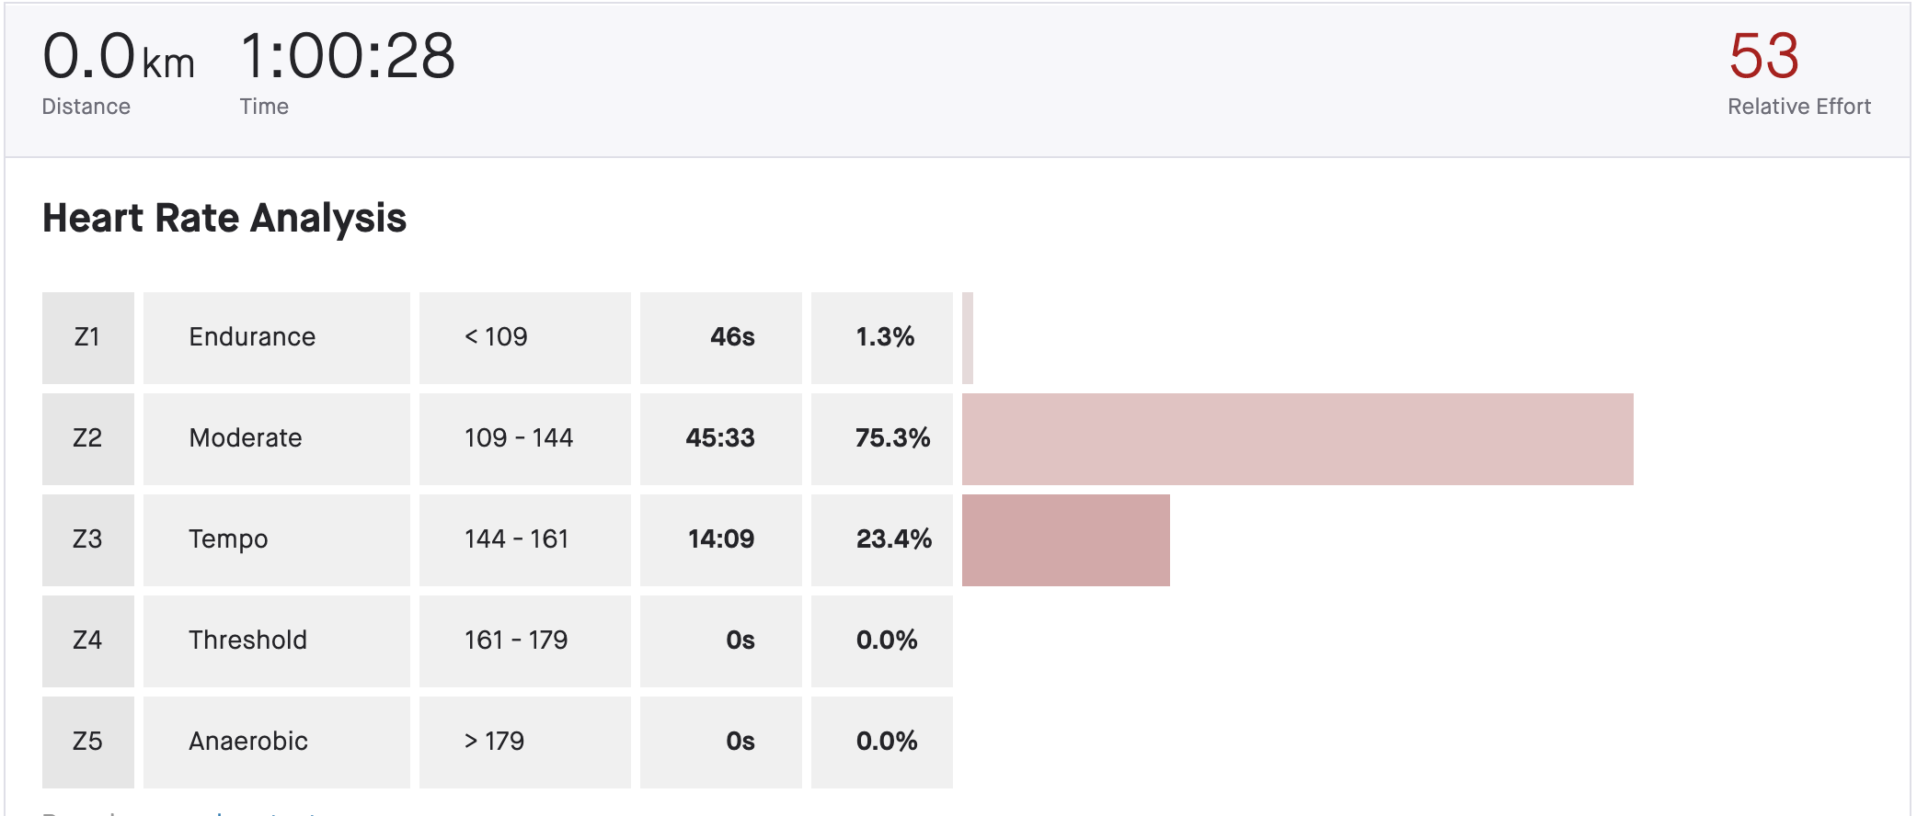Select the Anaerobic zone name
The height and width of the screenshot is (816, 1917).
point(248,742)
